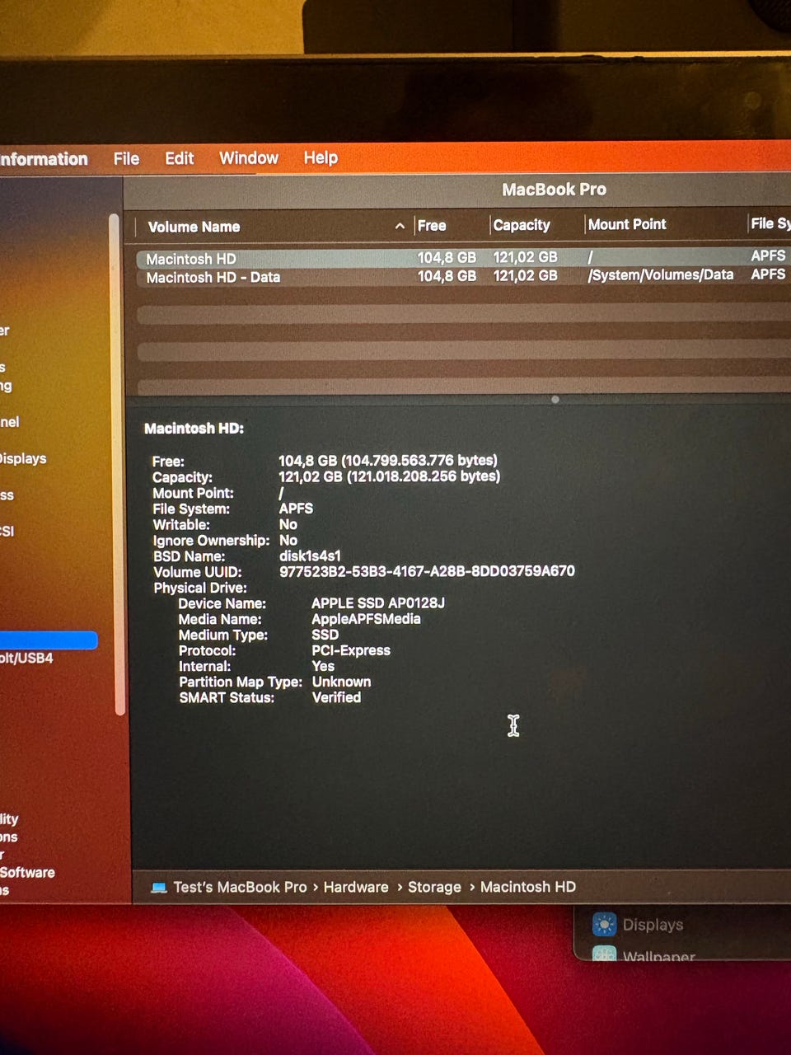Select the Macintosh HD - Data row
Image resolution: width=791 pixels, height=1055 pixels.
(x=463, y=277)
